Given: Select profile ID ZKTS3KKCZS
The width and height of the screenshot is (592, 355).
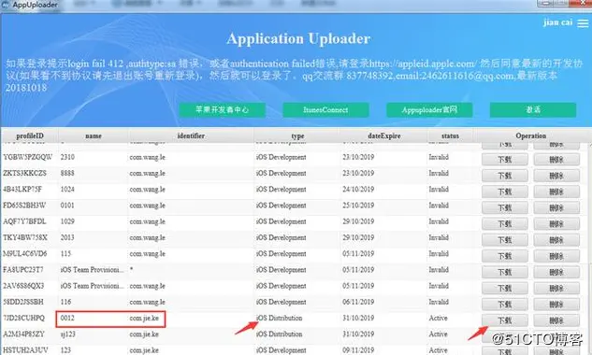Looking at the screenshot, I should click(x=24, y=173).
